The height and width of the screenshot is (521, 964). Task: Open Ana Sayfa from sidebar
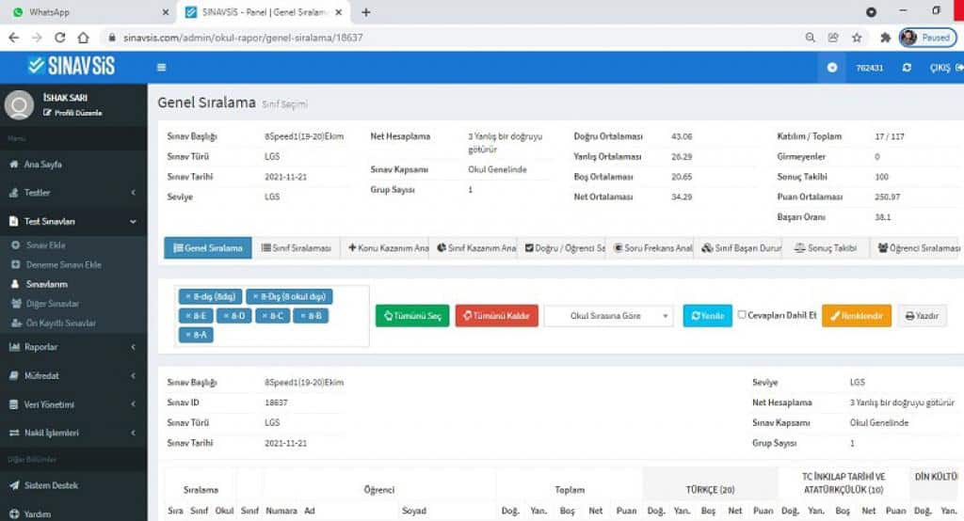(x=44, y=164)
